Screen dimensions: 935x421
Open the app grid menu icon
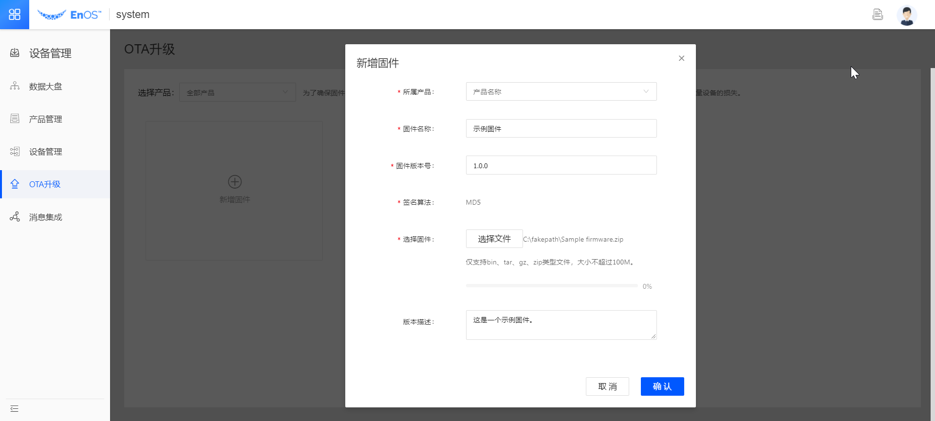tap(15, 15)
